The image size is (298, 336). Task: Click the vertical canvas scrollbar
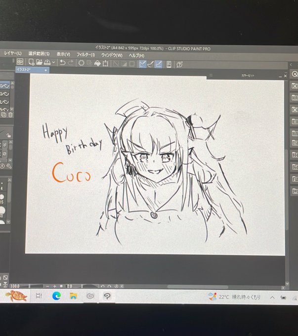coord(287,189)
